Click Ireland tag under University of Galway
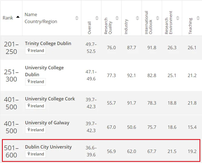Viewport: 202px width, 163px height. click(35, 130)
